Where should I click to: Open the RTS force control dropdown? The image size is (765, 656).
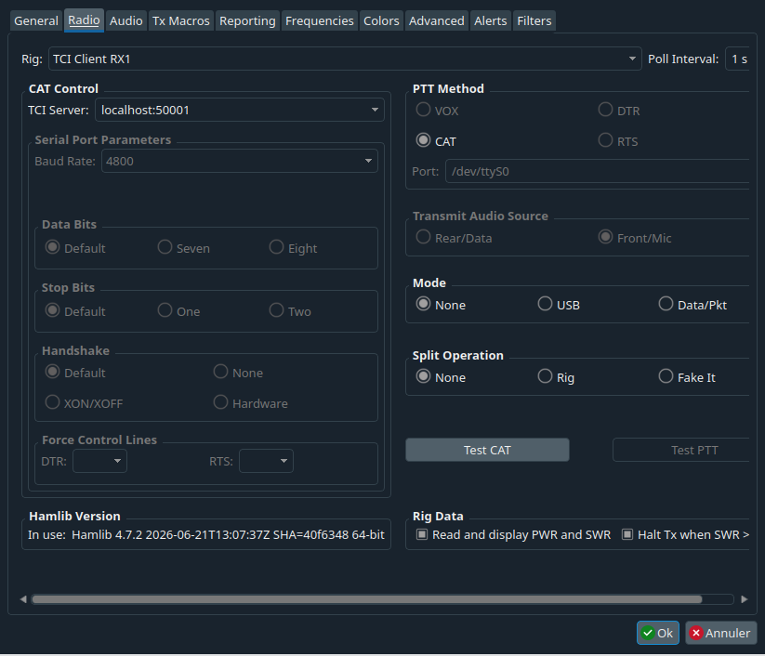pos(266,461)
